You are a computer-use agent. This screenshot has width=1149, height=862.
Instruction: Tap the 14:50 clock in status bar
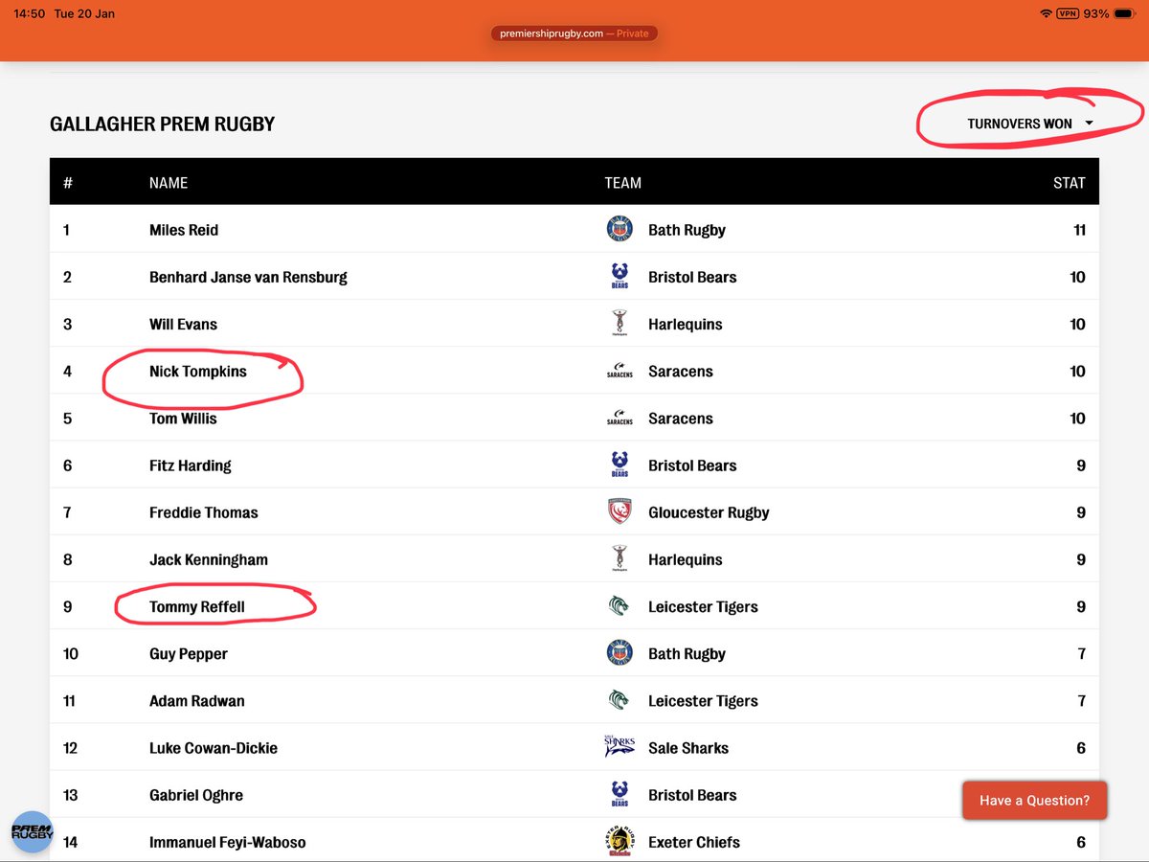(x=30, y=13)
